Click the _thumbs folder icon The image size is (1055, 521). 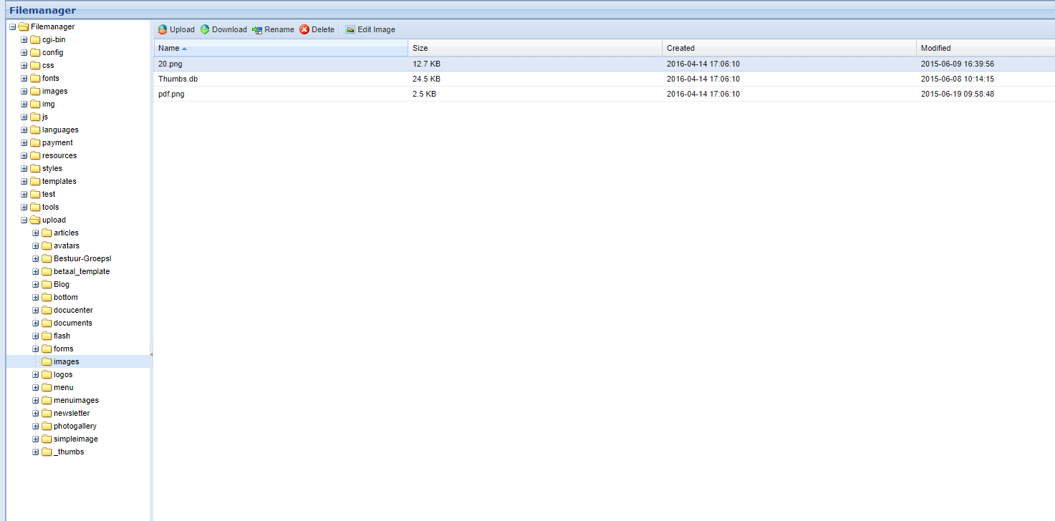coord(47,452)
